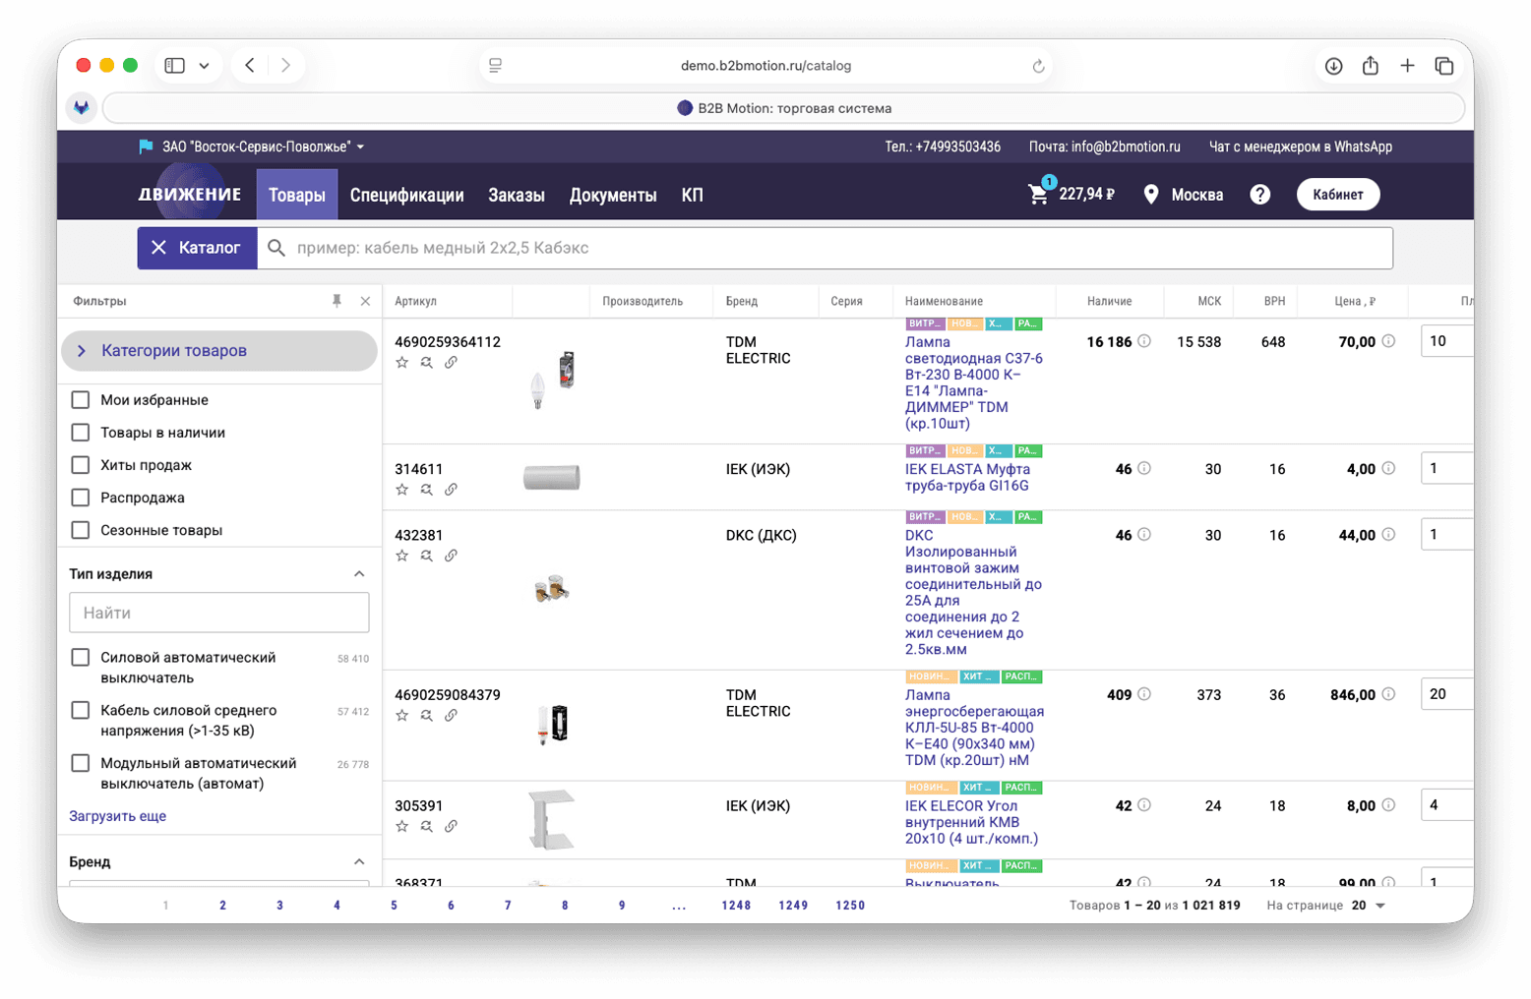Open browser downloads
Image resolution: width=1531 pixels, height=999 pixels.
point(1333,66)
